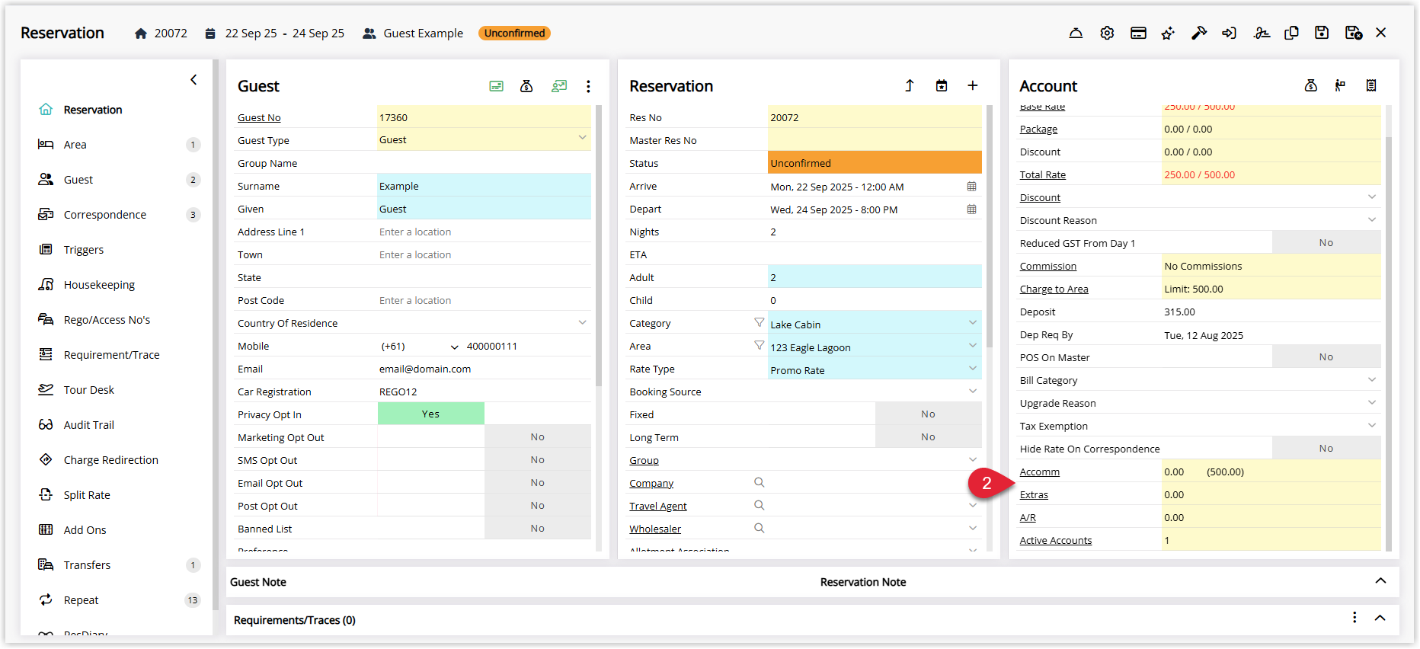Click the check-in arrow icon
The height and width of the screenshot is (649, 1420).
tap(1229, 33)
